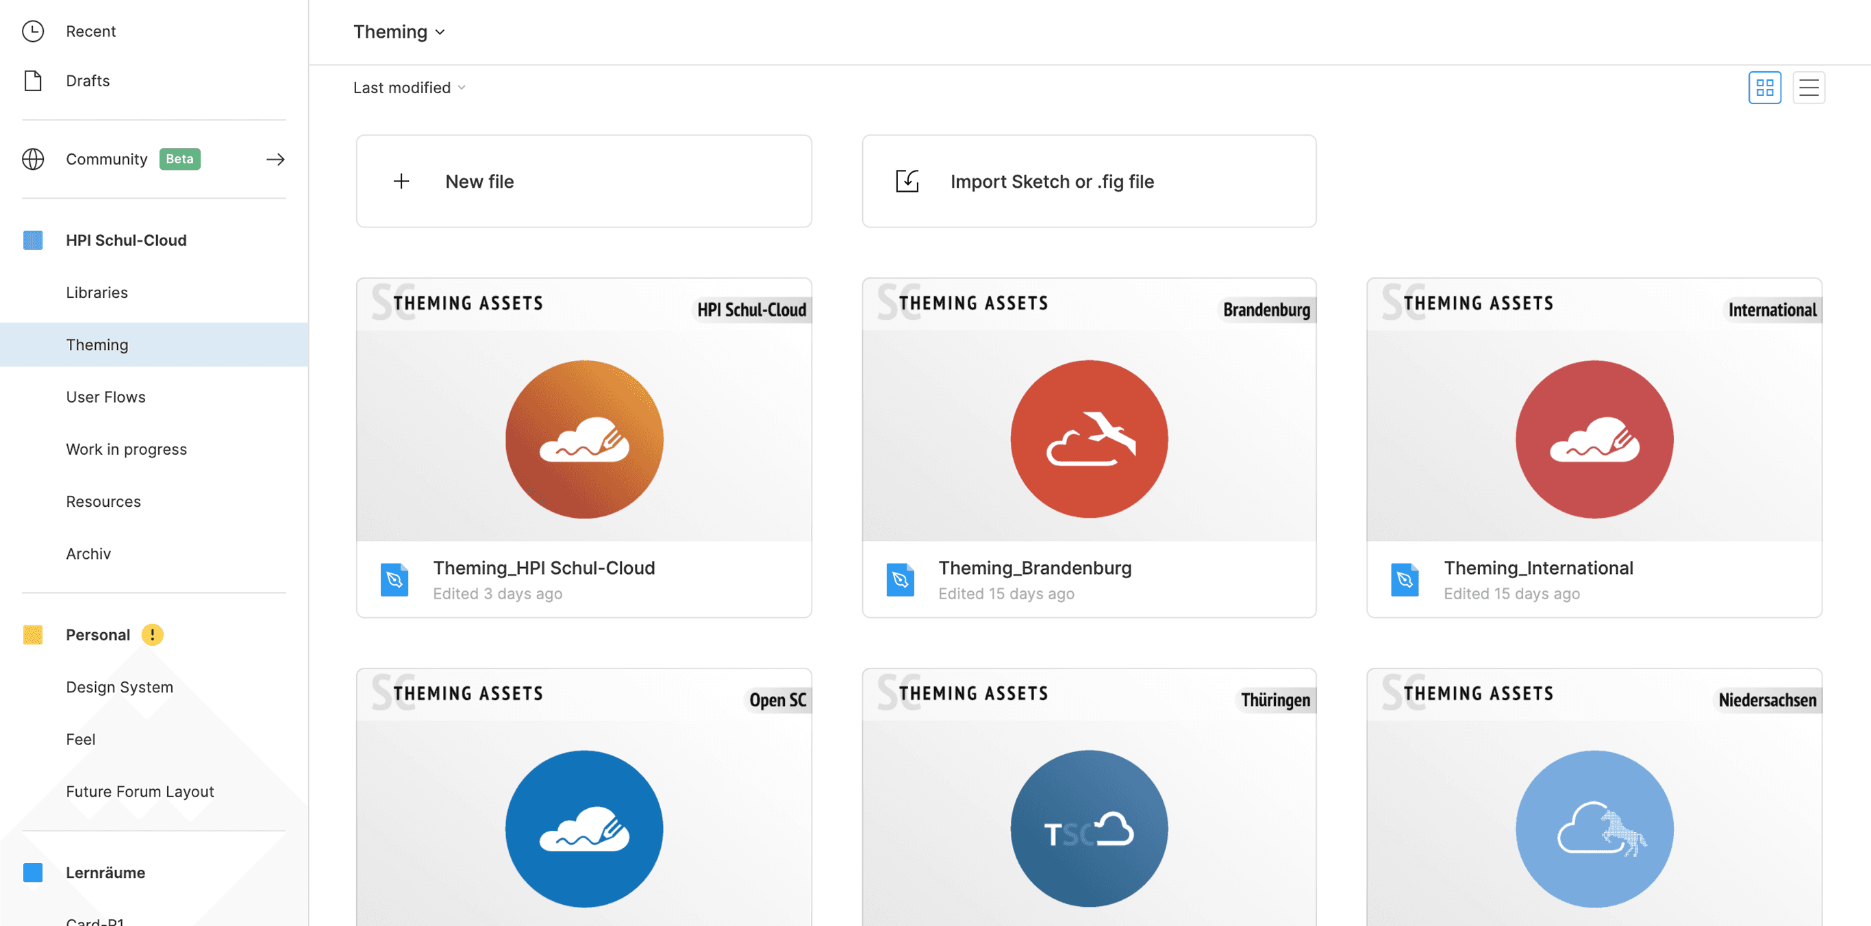The height and width of the screenshot is (926, 1871).
Task: Click the plus icon for New file
Action: tap(401, 181)
